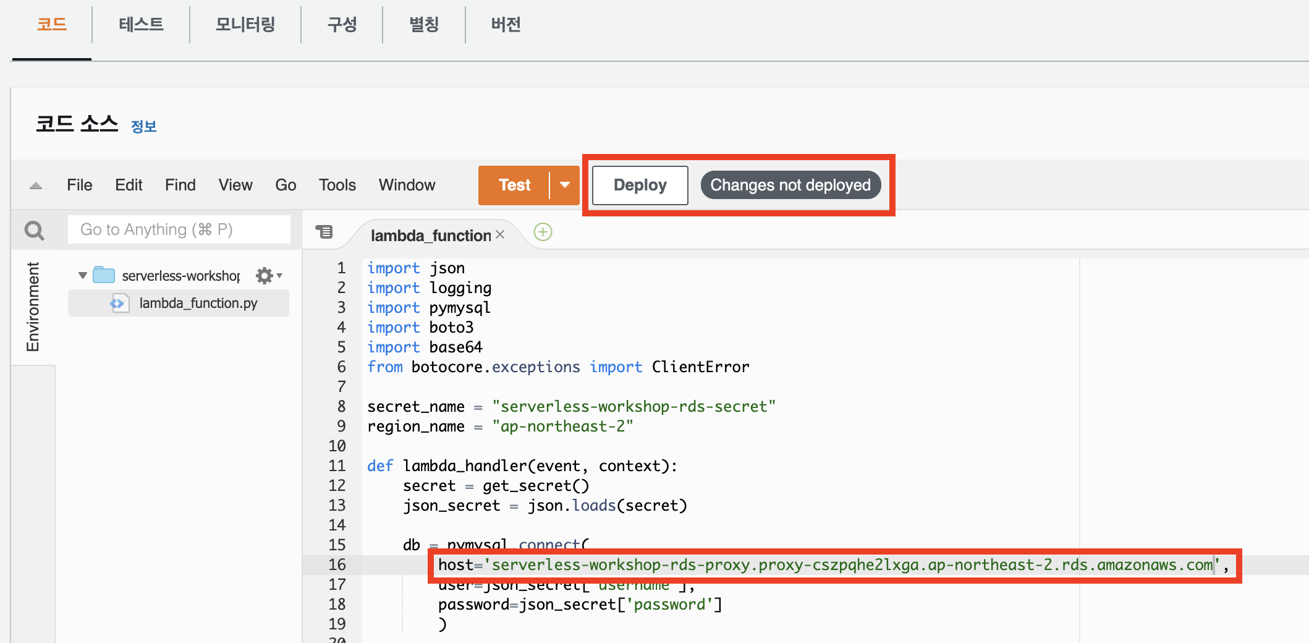Click the json.loads(secret) line
The image size is (1309, 643).
(x=545, y=505)
